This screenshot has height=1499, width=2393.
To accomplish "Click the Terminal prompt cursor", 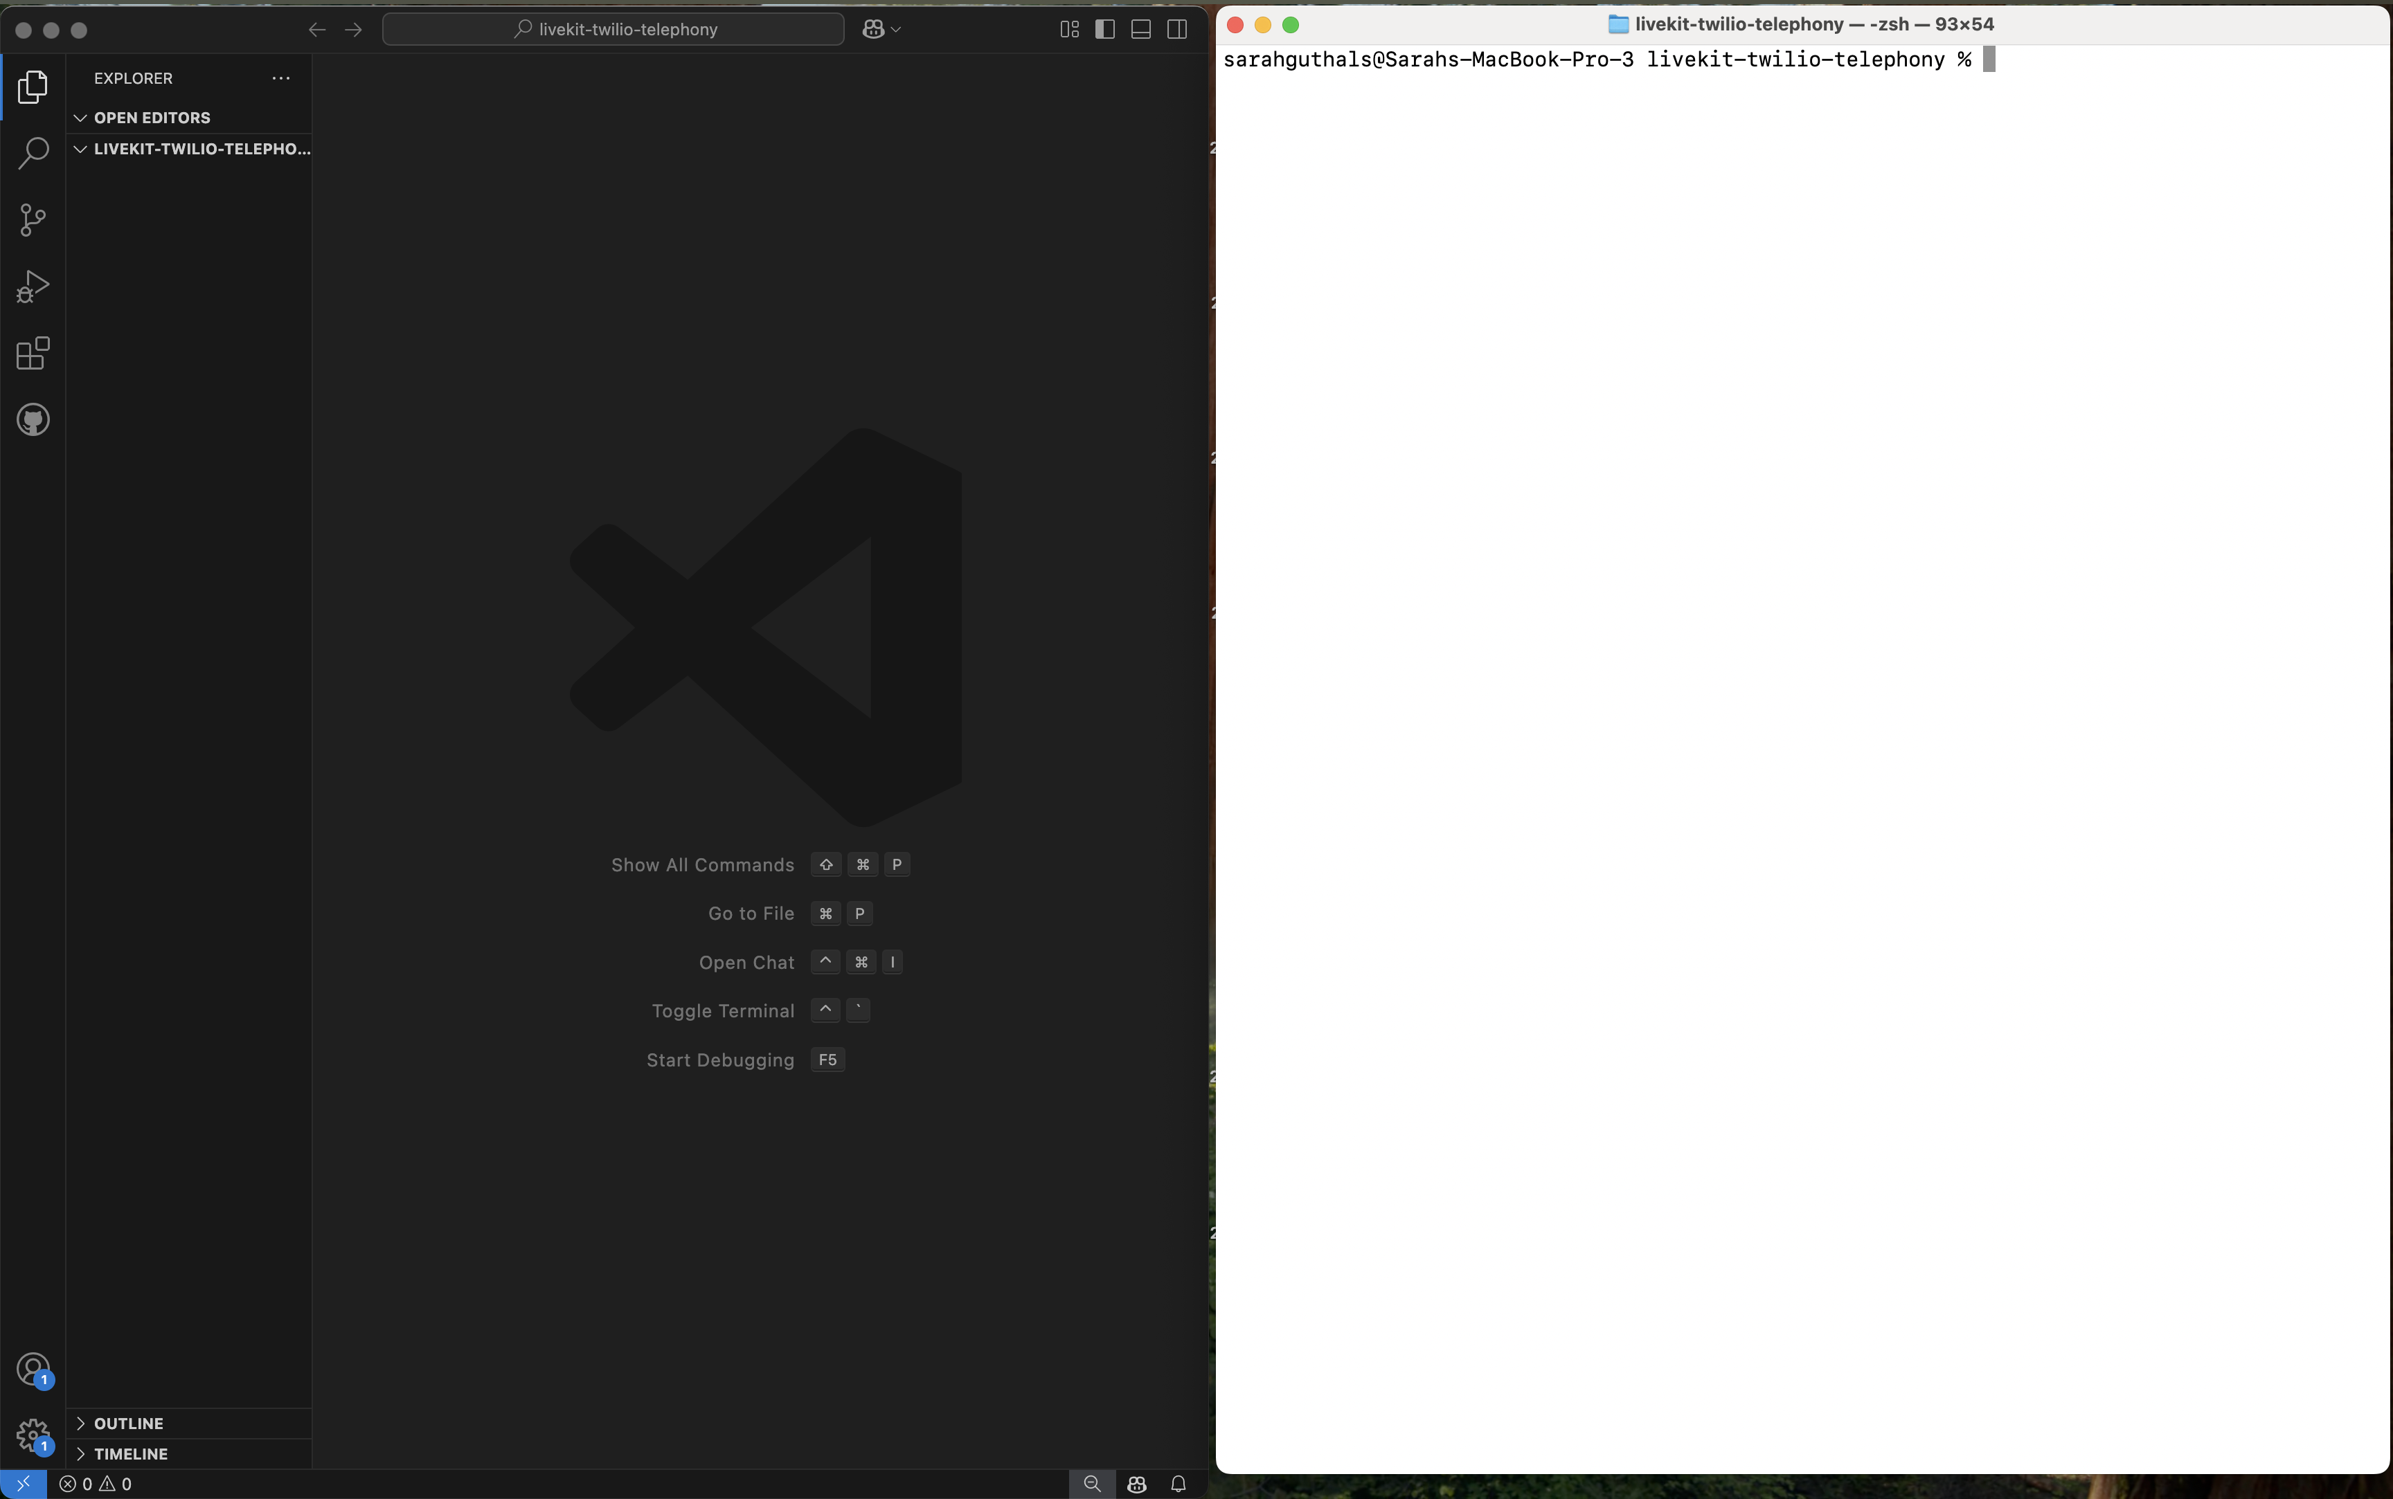I will point(1989,60).
